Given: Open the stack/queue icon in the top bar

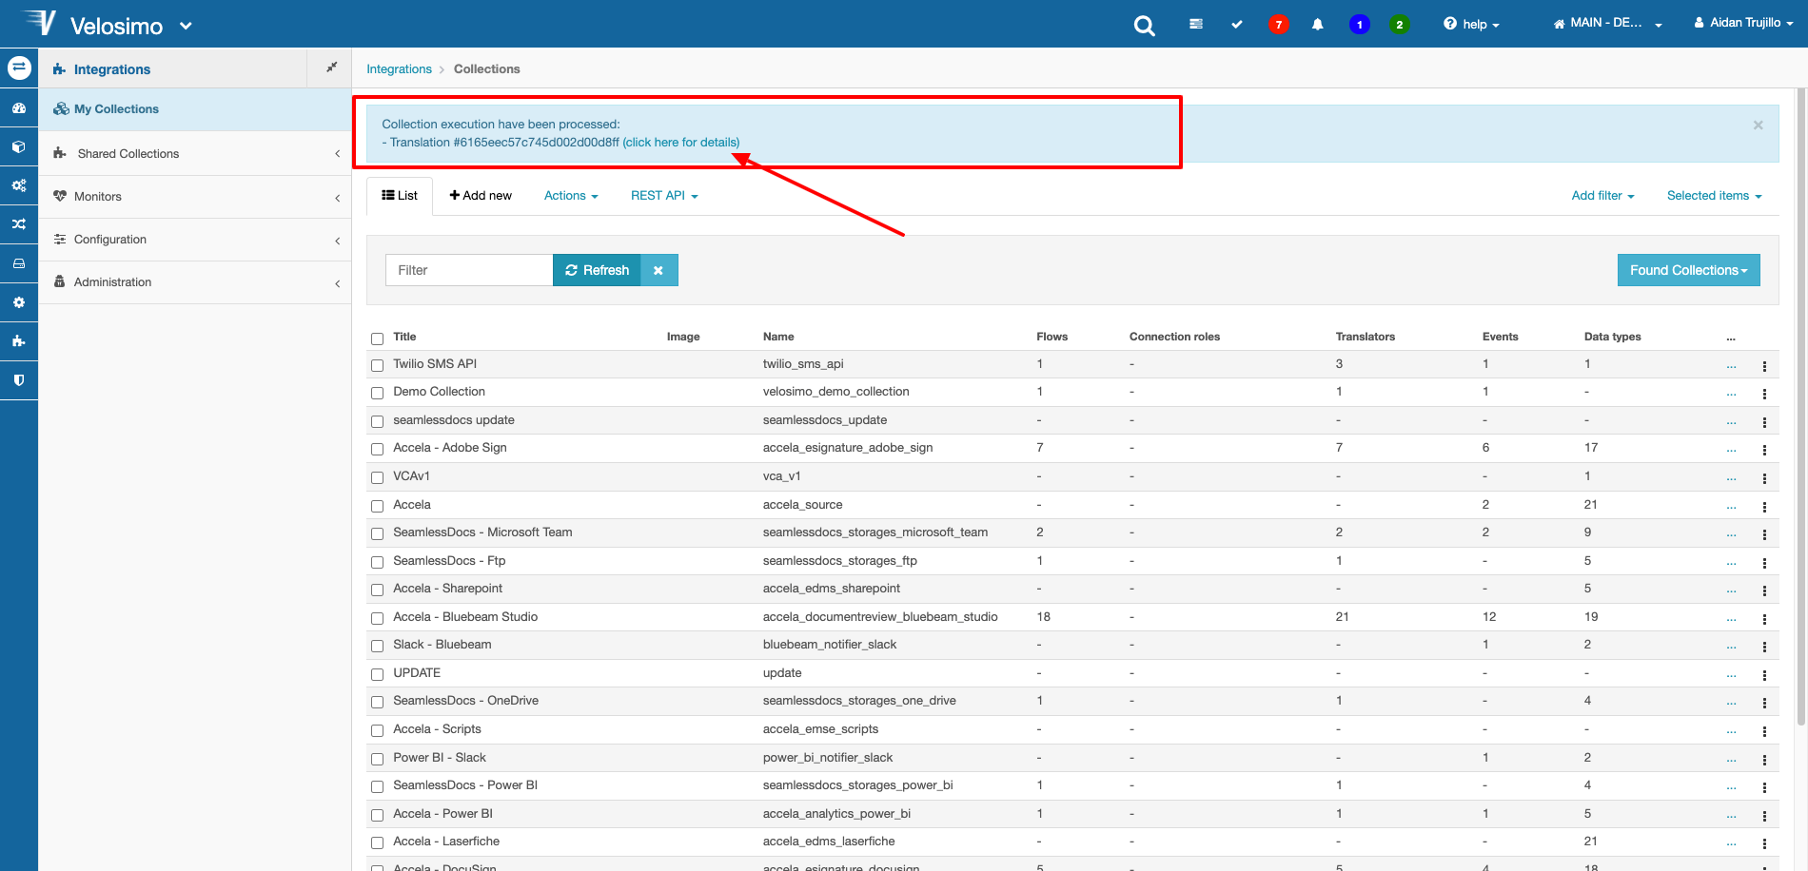Looking at the screenshot, I should click(1196, 25).
